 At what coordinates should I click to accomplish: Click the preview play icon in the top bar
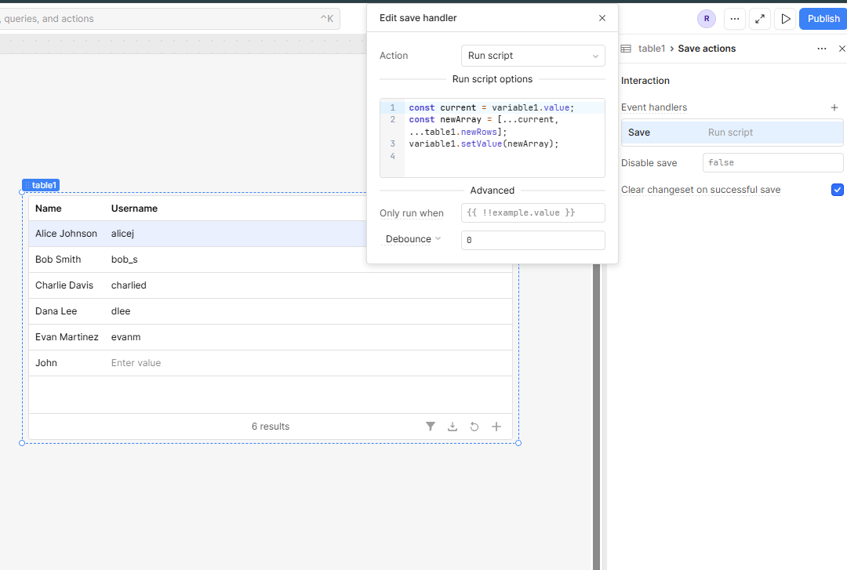(785, 19)
